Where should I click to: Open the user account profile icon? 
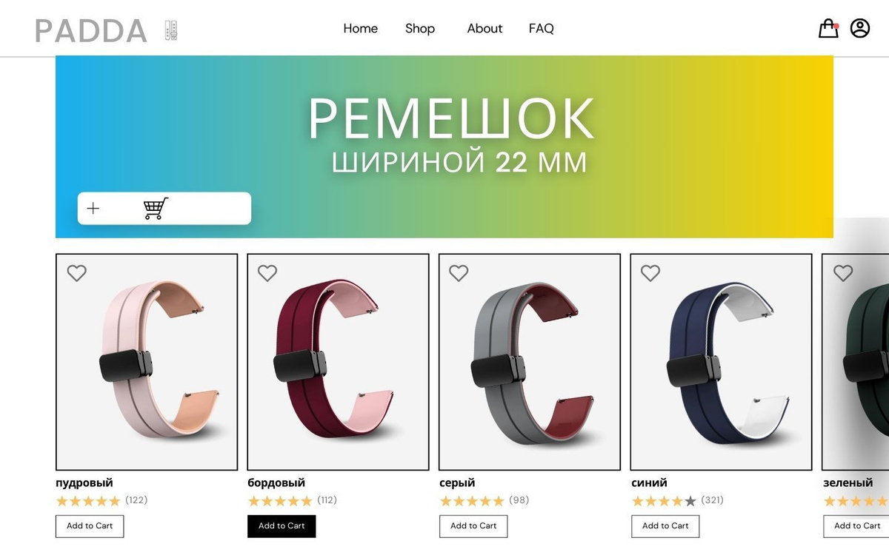(860, 28)
